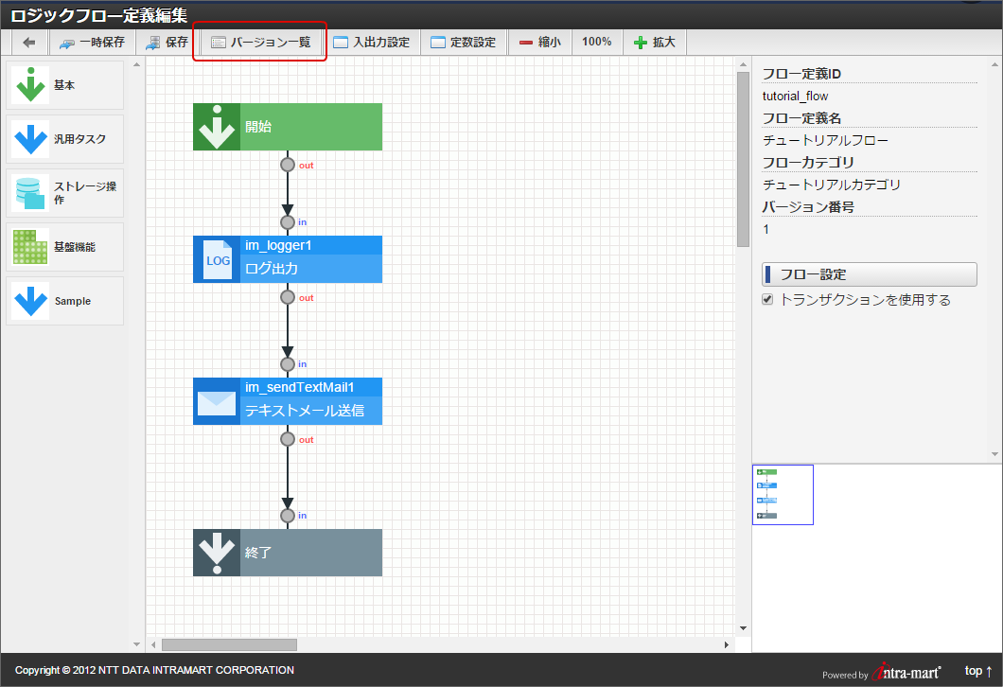Image resolution: width=1003 pixels, height=687 pixels.
Task: Select the Sample palette category
Action: point(63,301)
